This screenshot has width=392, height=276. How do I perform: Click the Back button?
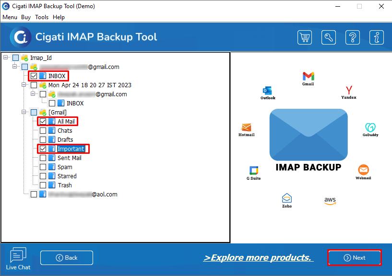coord(67,258)
